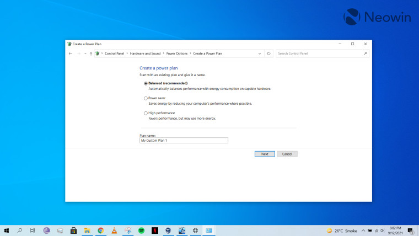Go to Control Panel breadcrumb
419x236 pixels.
click(x=114, y=53)
